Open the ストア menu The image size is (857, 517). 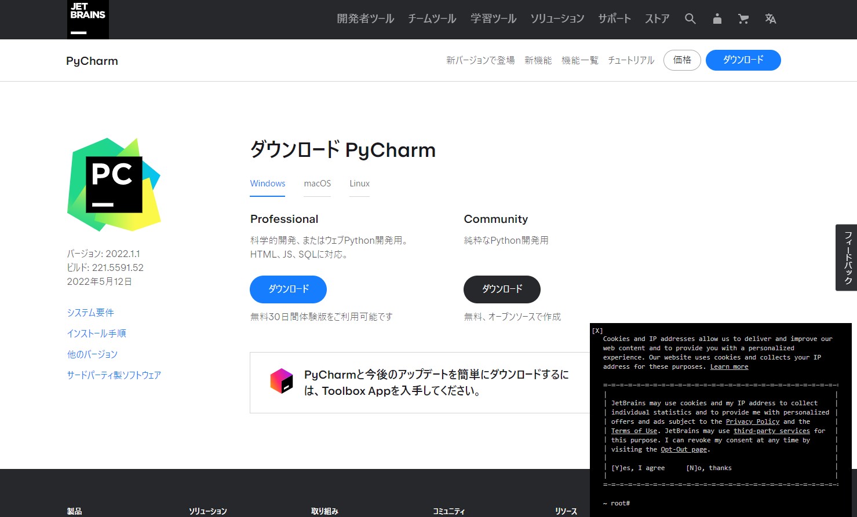coord(657,19)
